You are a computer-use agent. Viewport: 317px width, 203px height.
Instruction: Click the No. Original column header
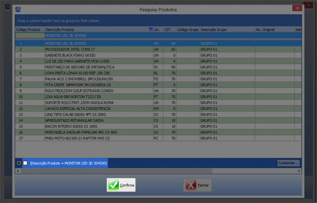tap(274, 30)
